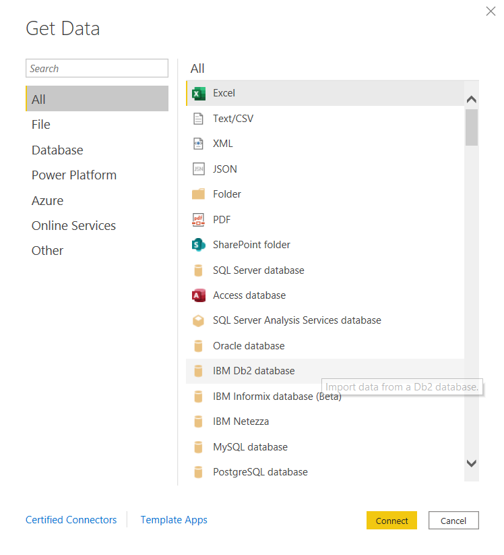Click the IBM Informix database icon
The width and height of the screenshot is (504, 555).
click(x=198, y=397)
